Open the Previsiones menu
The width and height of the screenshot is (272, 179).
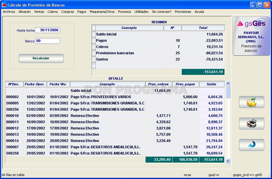tap(183, 12)
